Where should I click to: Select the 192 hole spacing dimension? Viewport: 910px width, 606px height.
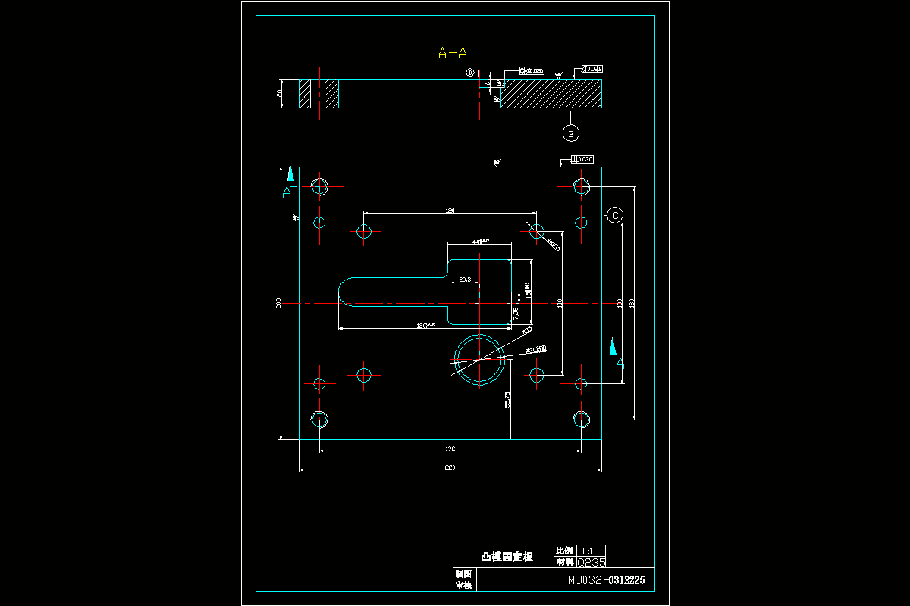(x=450, y=449)
